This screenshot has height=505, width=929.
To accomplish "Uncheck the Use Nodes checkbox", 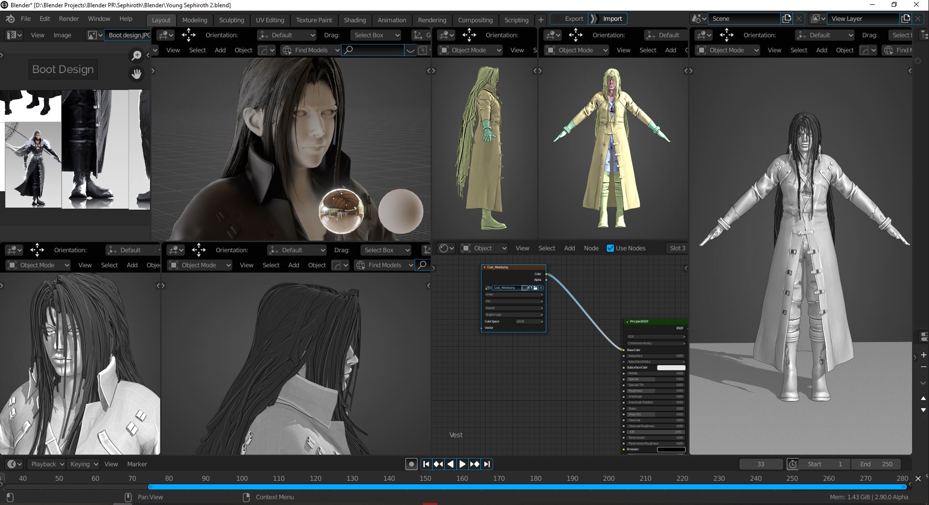I will tap(610, 248).
